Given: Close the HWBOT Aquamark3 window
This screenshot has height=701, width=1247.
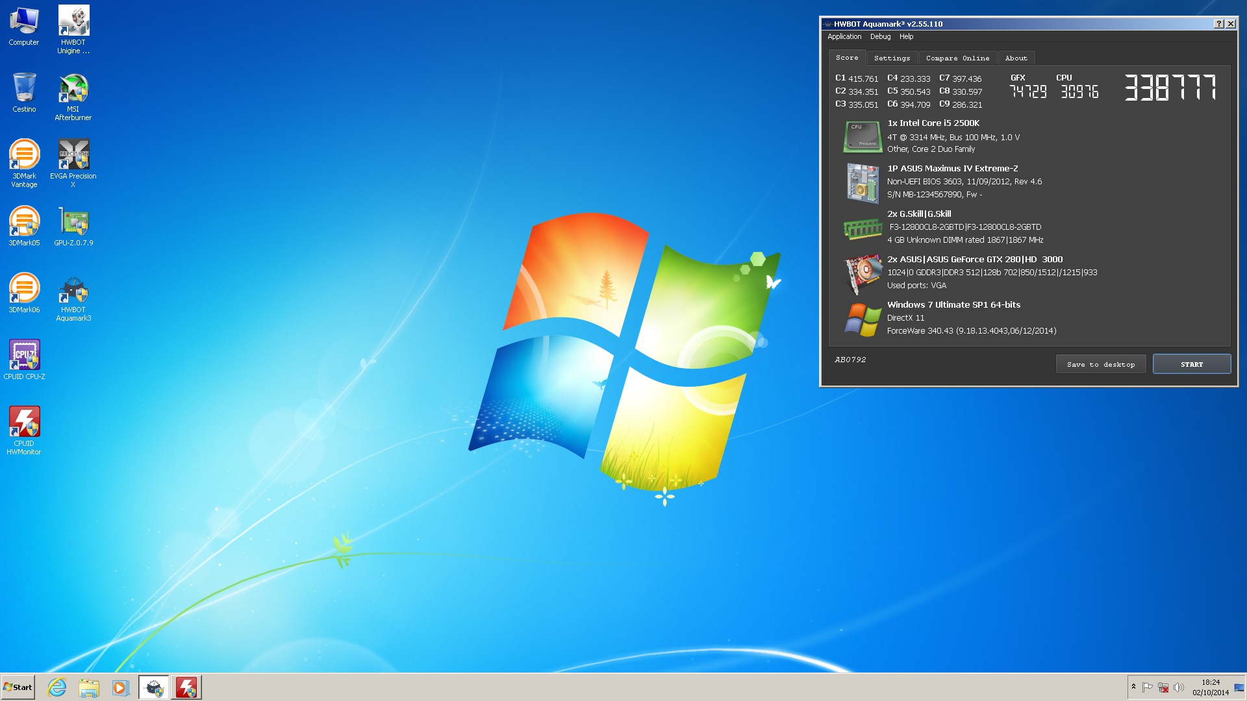Looking at the screenshot, I should (1231, 24).
